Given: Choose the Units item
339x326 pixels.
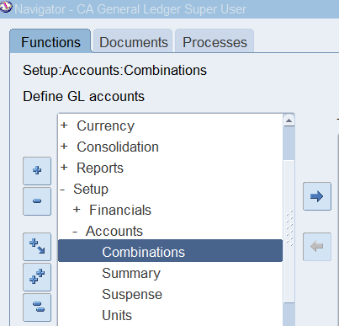Looking at the screenshot, I should click(117, 315).
